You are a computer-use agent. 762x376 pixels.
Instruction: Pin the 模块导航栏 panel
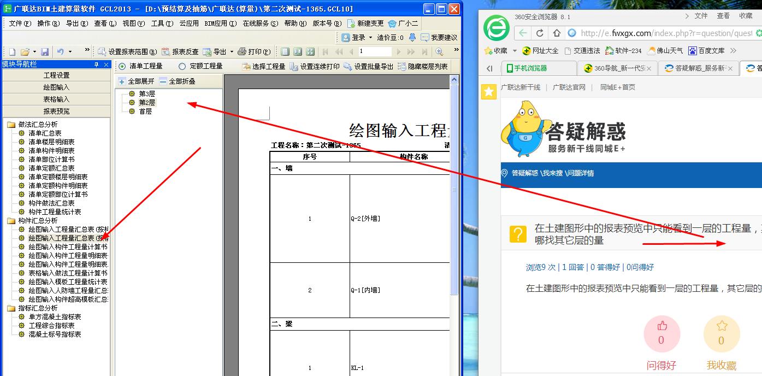[x=97, y=64]
